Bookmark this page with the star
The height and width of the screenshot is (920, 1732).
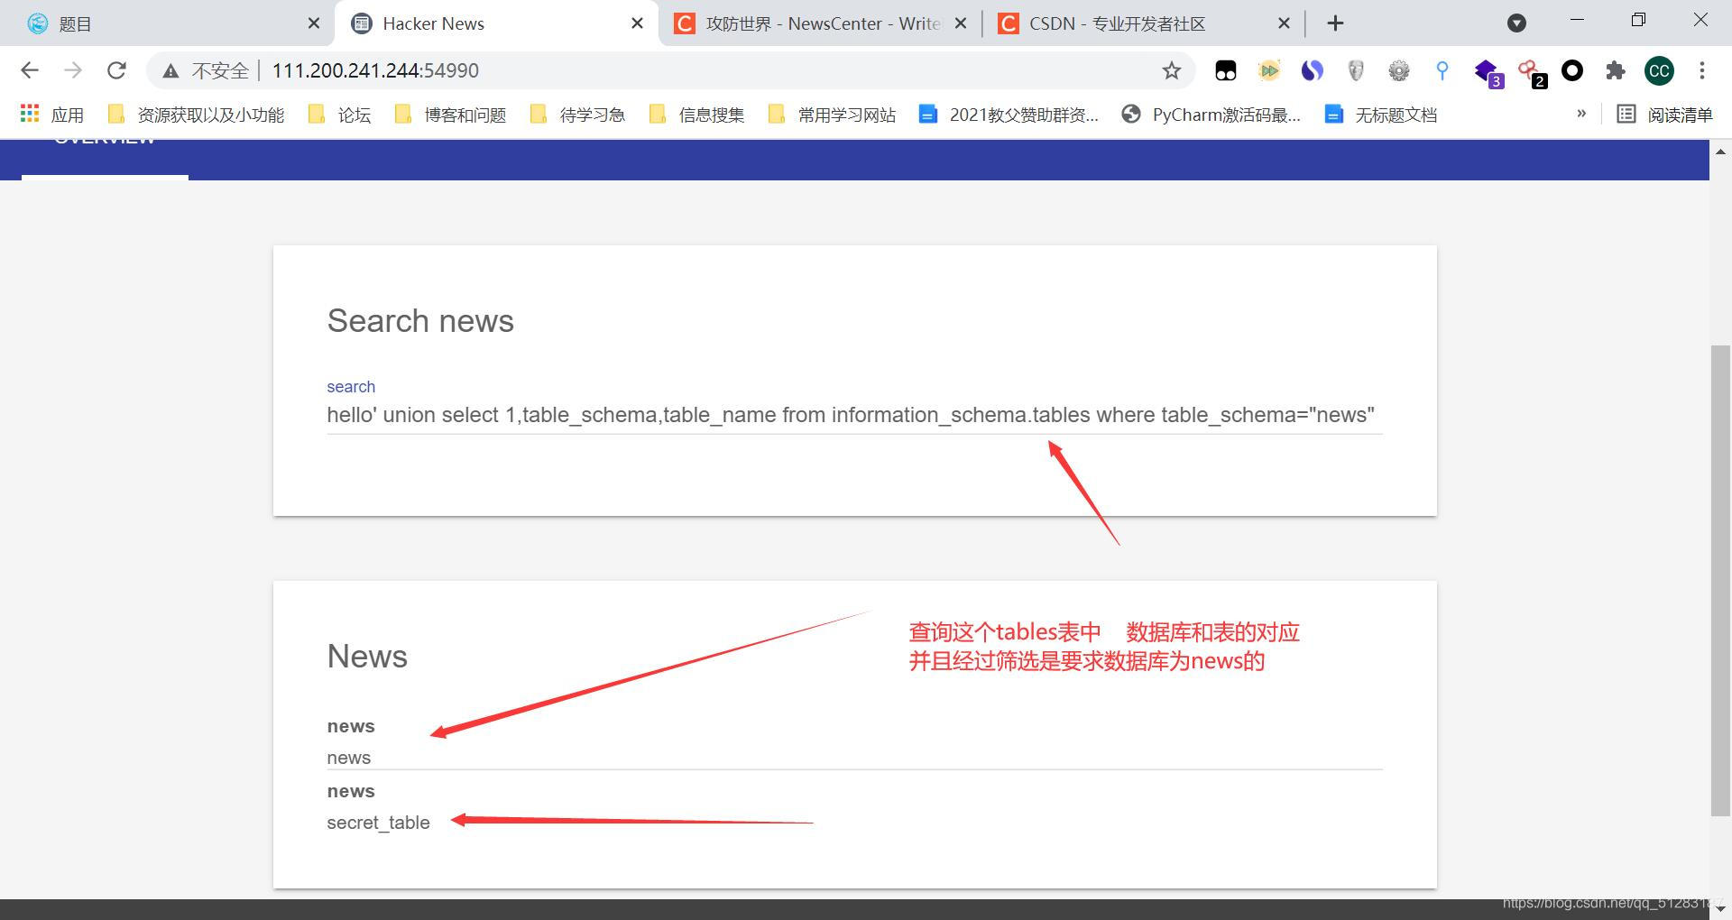(x=1171, y=70)
